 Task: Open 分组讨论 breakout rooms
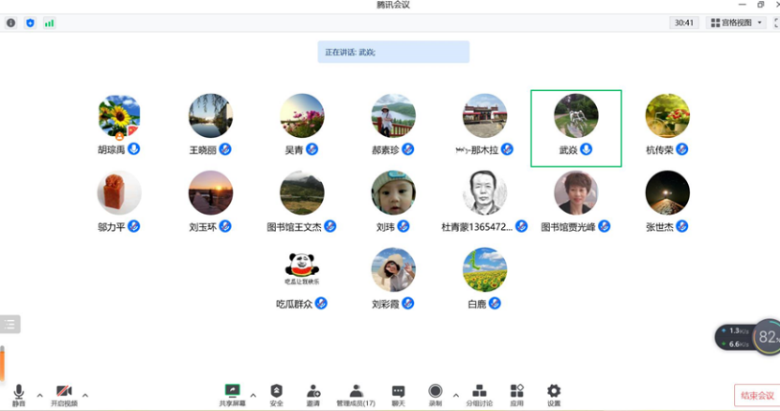(479, 393)
